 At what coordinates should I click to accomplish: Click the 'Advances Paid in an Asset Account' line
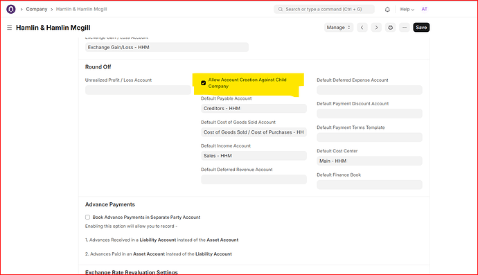[158, 254]
